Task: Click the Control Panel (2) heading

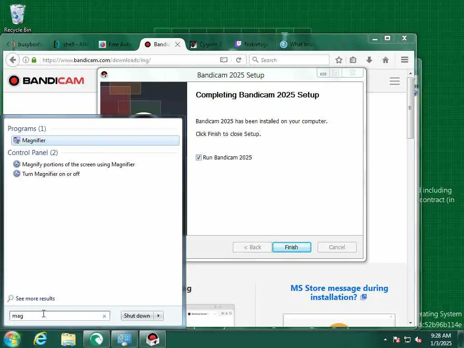Action: pyautogui.click(x=33, y=153)
